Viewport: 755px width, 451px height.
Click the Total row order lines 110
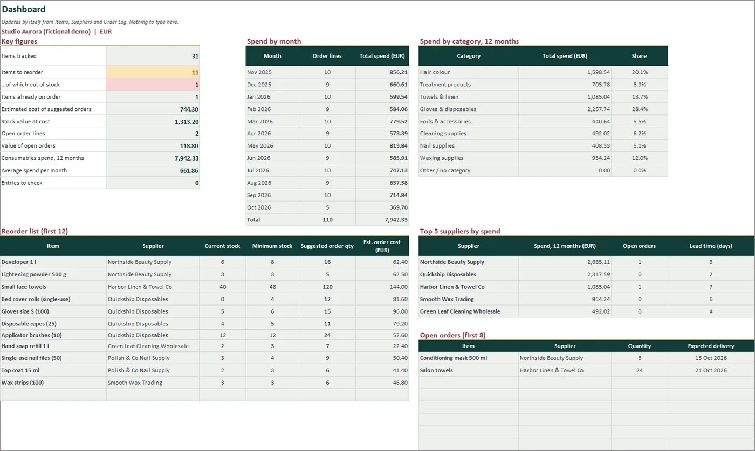point(327,220)
